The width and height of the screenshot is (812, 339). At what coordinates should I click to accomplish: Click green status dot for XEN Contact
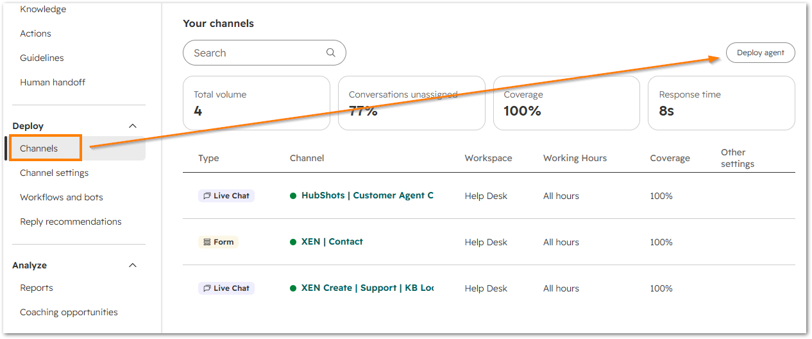pyautogui.click(x=293, y=242)
